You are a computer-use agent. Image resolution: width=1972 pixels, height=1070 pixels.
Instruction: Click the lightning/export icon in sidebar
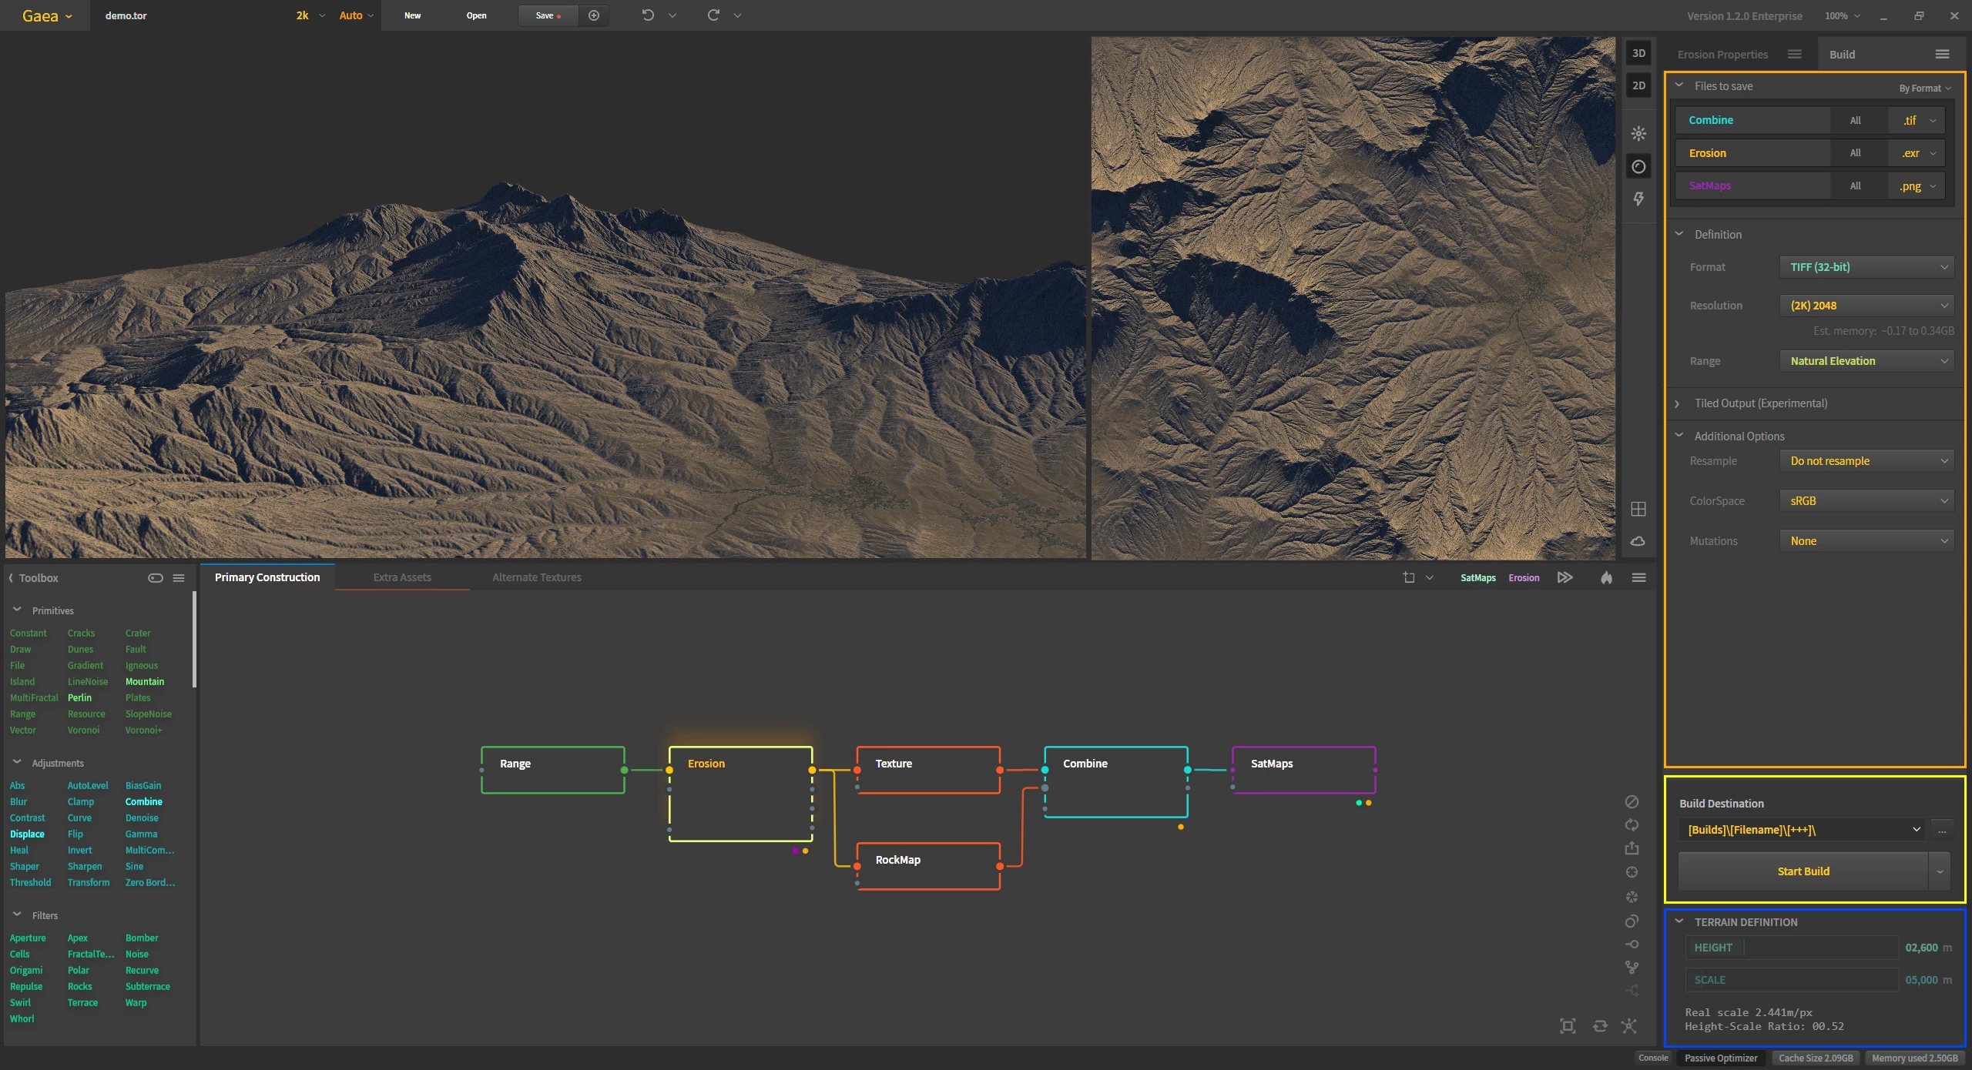tap(1637, 199)
